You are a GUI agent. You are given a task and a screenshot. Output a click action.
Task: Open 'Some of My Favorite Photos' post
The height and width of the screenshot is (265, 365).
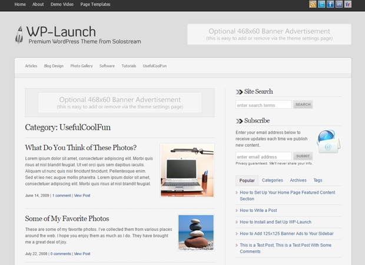(67, 218)
